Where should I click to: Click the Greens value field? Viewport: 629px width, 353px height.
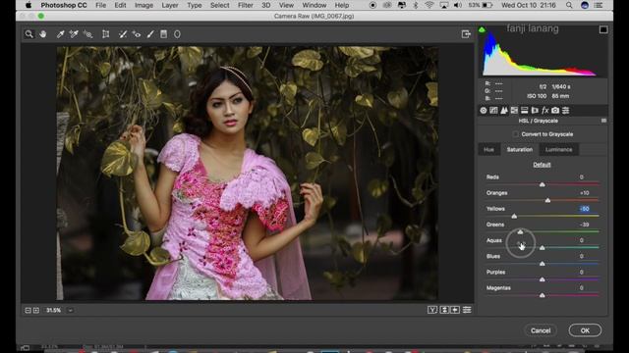tap(585, 225)
